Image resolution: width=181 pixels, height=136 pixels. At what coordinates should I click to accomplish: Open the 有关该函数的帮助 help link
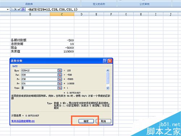click(x=23, y=121)
